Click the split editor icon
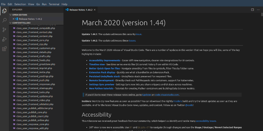The height and width of the screenshot is (131, 263). point(252,10)
